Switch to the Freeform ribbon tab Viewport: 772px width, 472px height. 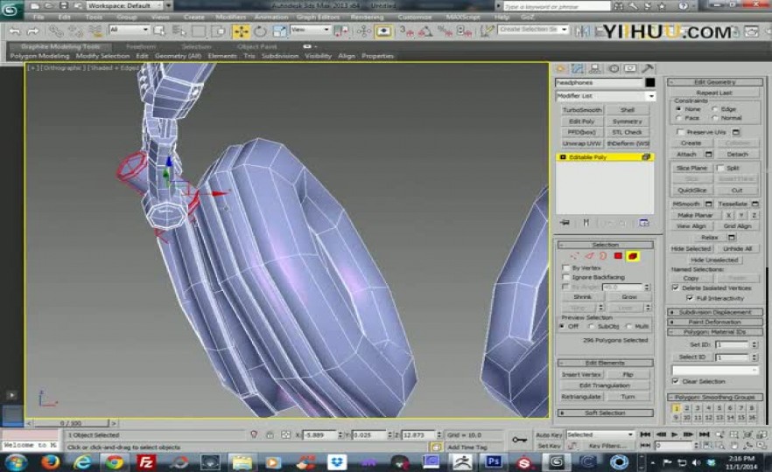pyautogui.click(x=141, y=46)
